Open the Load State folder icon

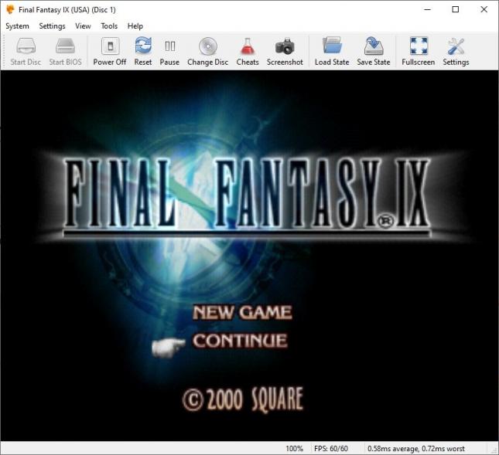coord(332,52)
